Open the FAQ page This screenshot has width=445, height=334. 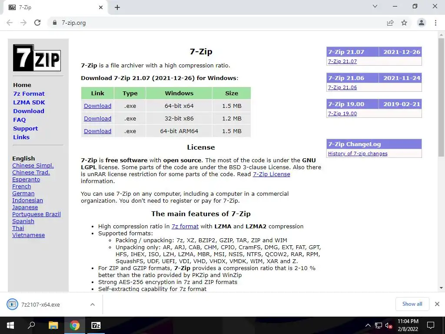19,120
